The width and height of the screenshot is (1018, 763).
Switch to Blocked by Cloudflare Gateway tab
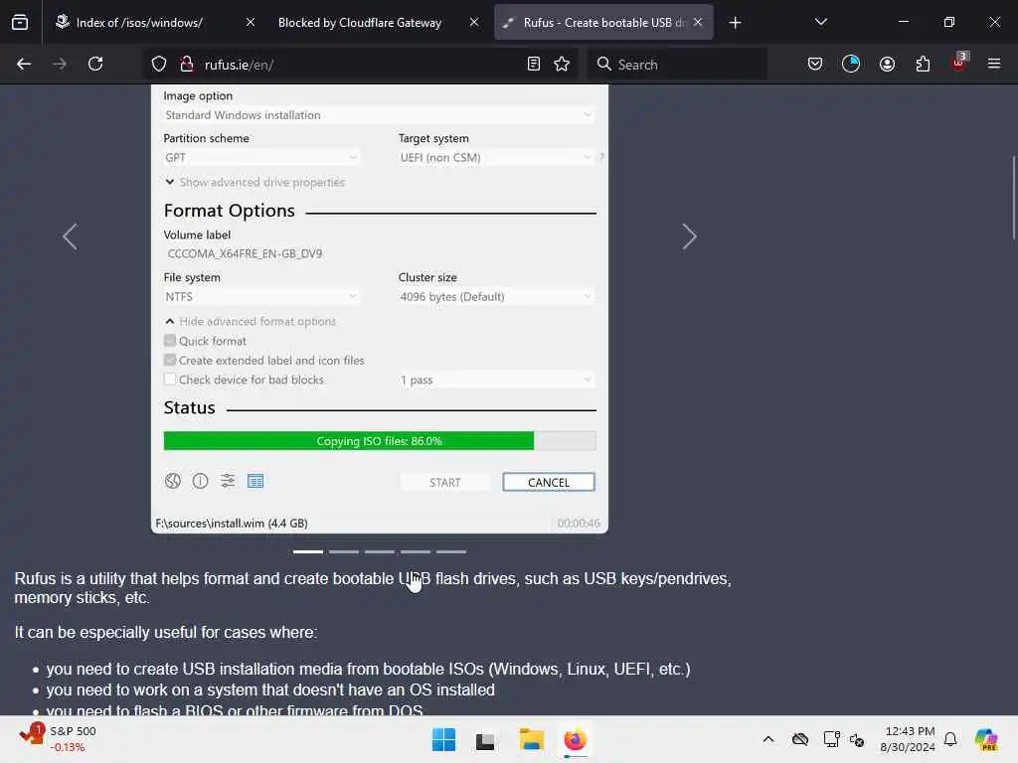click(359, 23)
